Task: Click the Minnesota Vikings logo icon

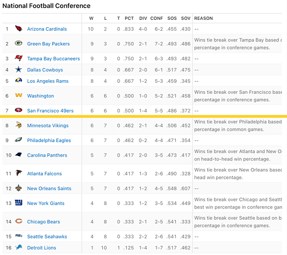Action: coord(18,125)
